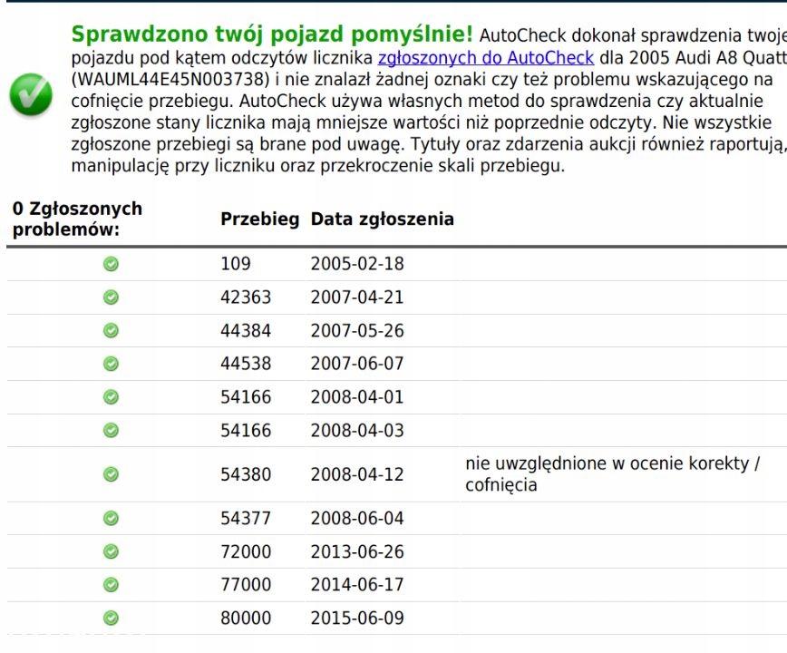Click check icon for 2008-04-03 entry
Image resolution: width=787 pixels, height=653 pixels.
tap(111, 430)
